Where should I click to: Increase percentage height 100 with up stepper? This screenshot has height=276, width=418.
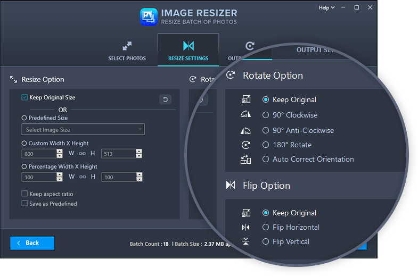point(139,174)
